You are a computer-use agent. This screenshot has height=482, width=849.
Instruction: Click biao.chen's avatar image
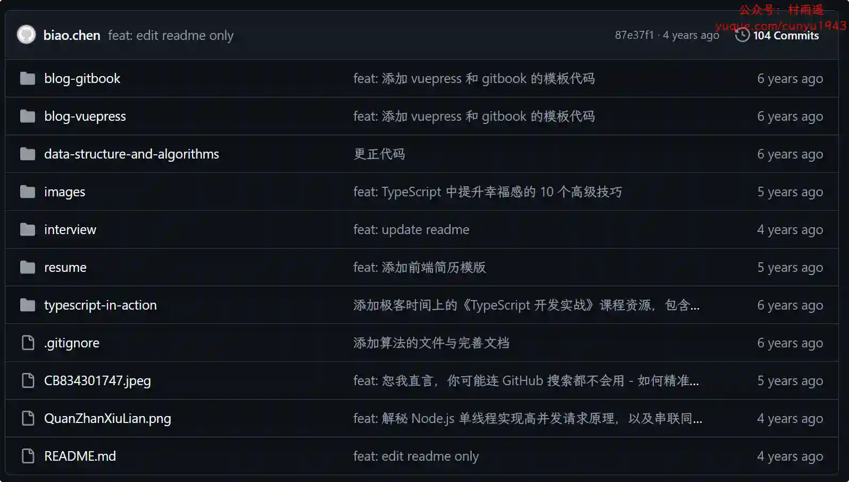(x=27, y=35)
